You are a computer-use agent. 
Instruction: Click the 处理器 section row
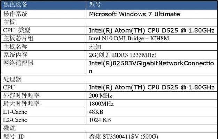coord(109,79)
